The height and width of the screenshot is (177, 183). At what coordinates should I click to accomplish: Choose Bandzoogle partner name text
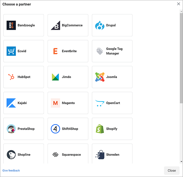point(26,25)
